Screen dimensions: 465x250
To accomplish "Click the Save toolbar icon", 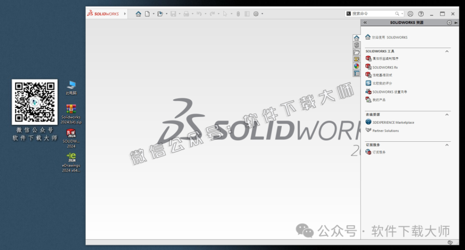I will click(173, 14).
